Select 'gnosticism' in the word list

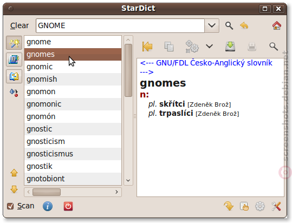click(73, 142)
